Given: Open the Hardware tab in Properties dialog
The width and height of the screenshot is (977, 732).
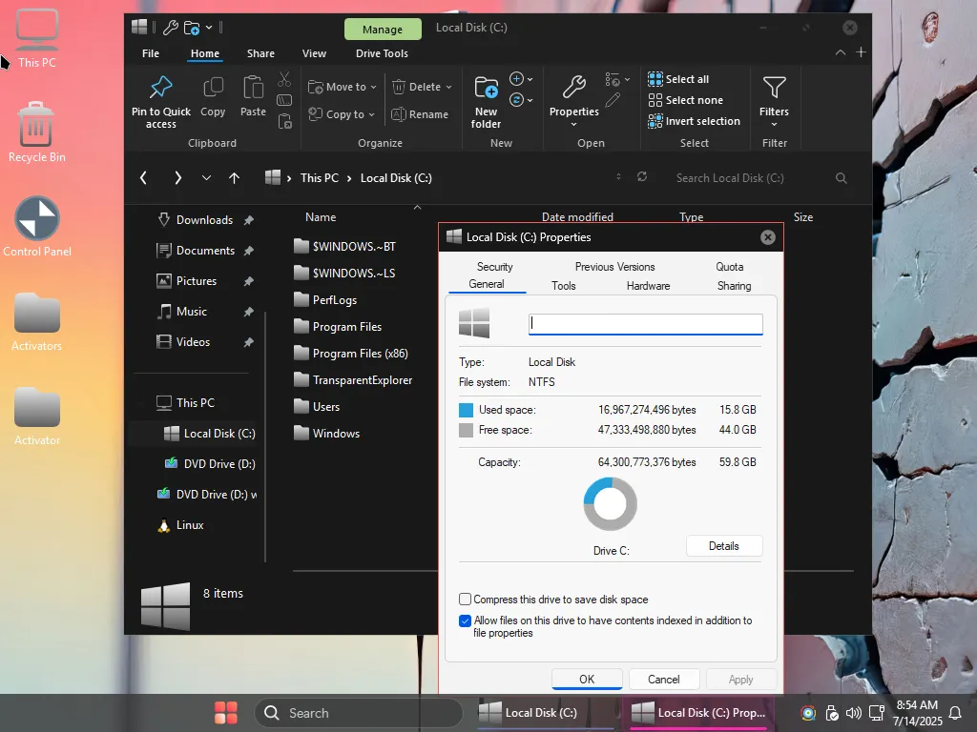Looking at the screenshot, I should (648, 286).
